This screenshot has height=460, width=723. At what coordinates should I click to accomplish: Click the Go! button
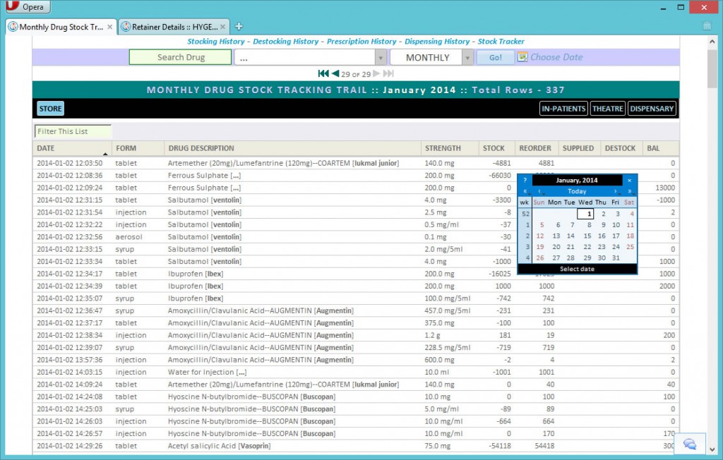[x=495, y=57]
